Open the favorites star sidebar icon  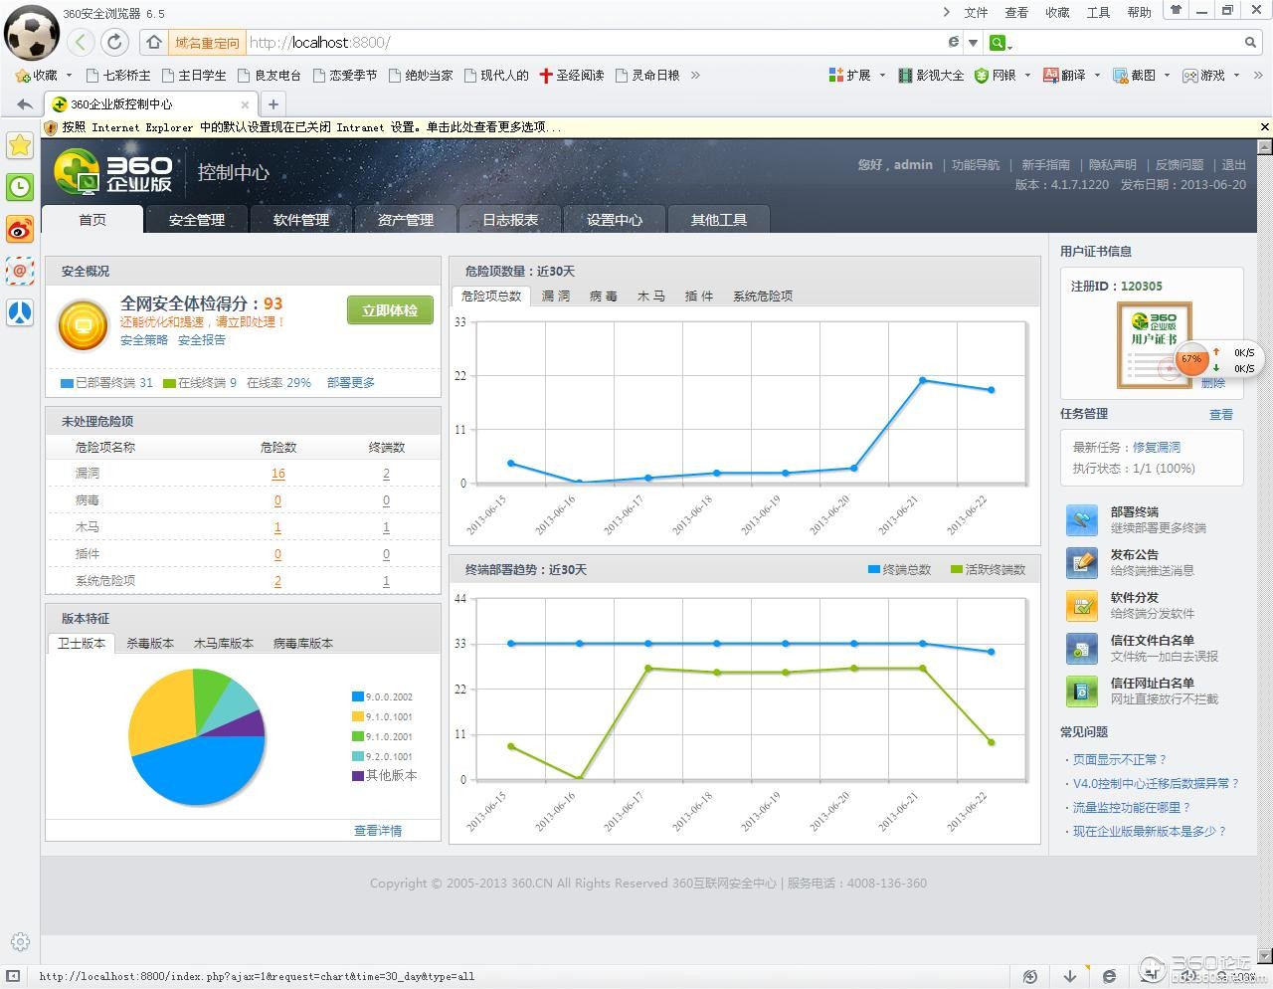pyautogui.click(x=20, y=145)
